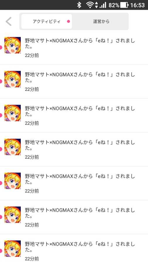Tap the battery icon in the status bar
The height and width of the screenshot is (263, 148).
(124, 5)
